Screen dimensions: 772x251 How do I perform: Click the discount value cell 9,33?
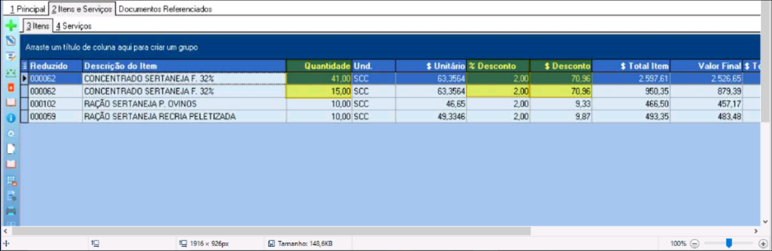(x=561, y=104)
